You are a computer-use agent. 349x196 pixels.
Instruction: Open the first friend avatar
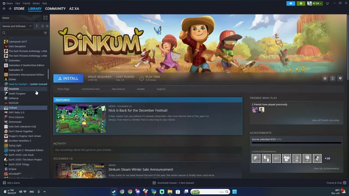point(255,110)
